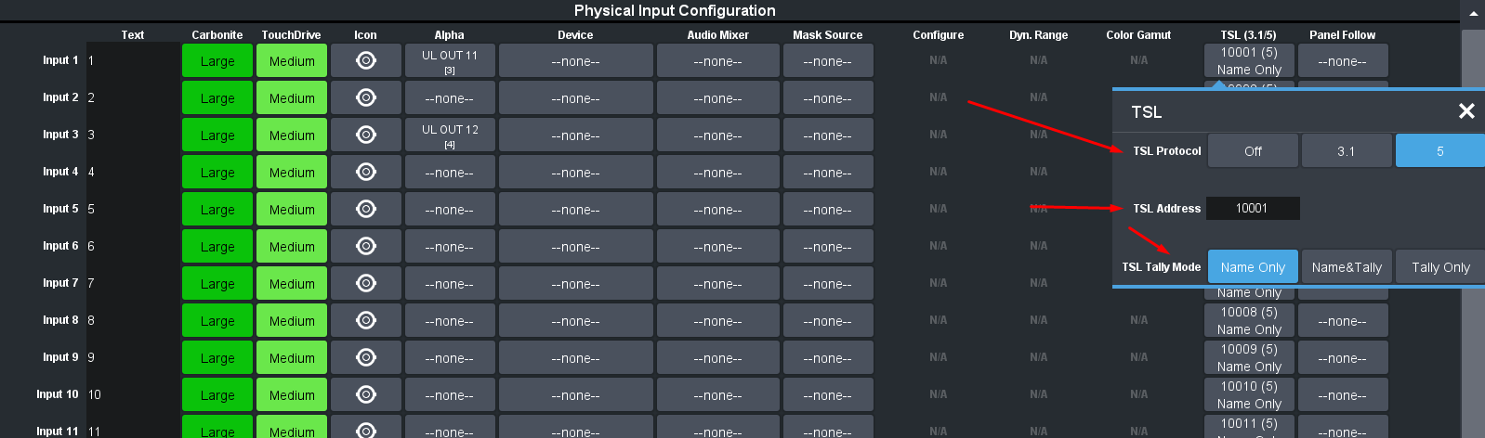Viewport: 1485px width, 438px height.
Task: Select Tally Only TSL mode
Action: click(1439, 267)
